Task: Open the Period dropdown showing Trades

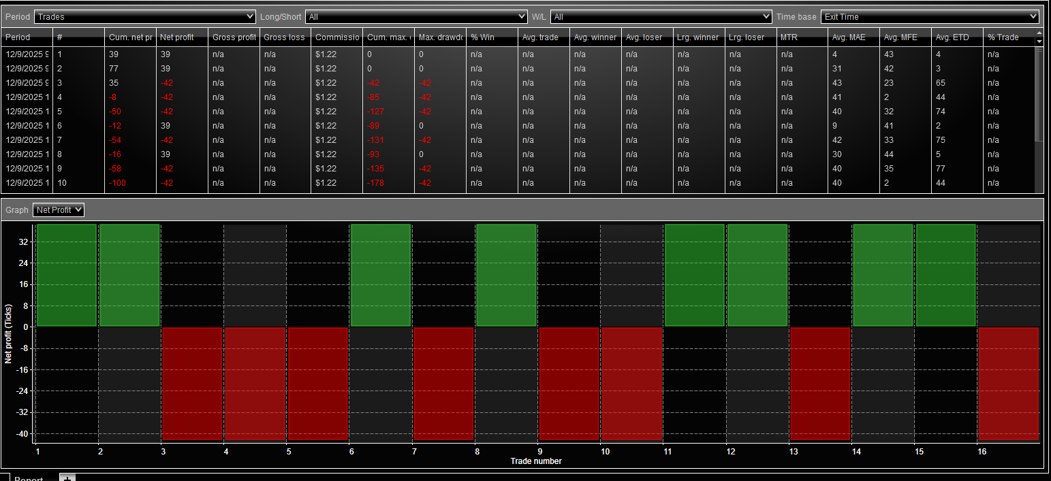Action: click(144, 16)
